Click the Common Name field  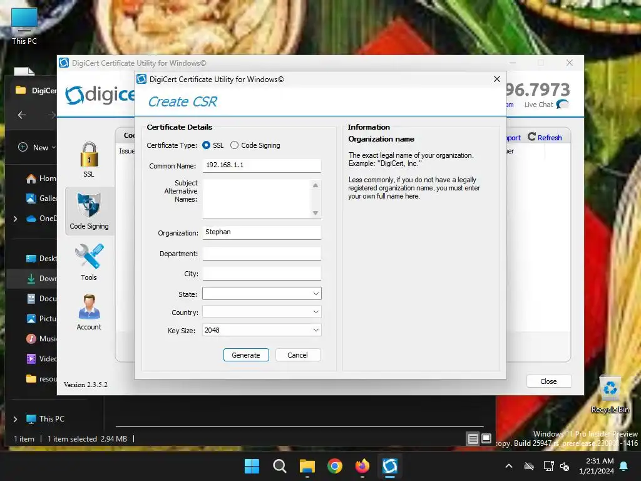coord(262,165)
